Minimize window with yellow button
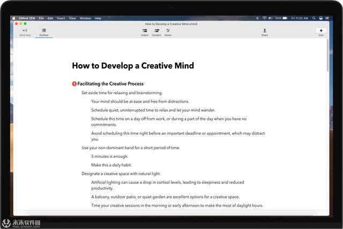Screen dimensions: 343x229 [21, 24]
